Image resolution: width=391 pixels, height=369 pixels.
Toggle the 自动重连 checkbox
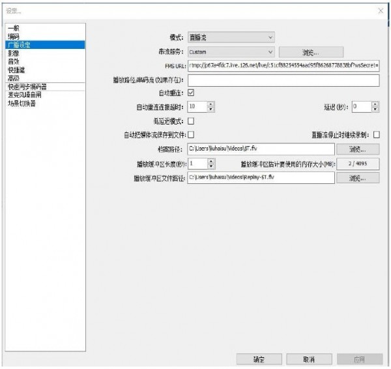click(x=191, y=93)
